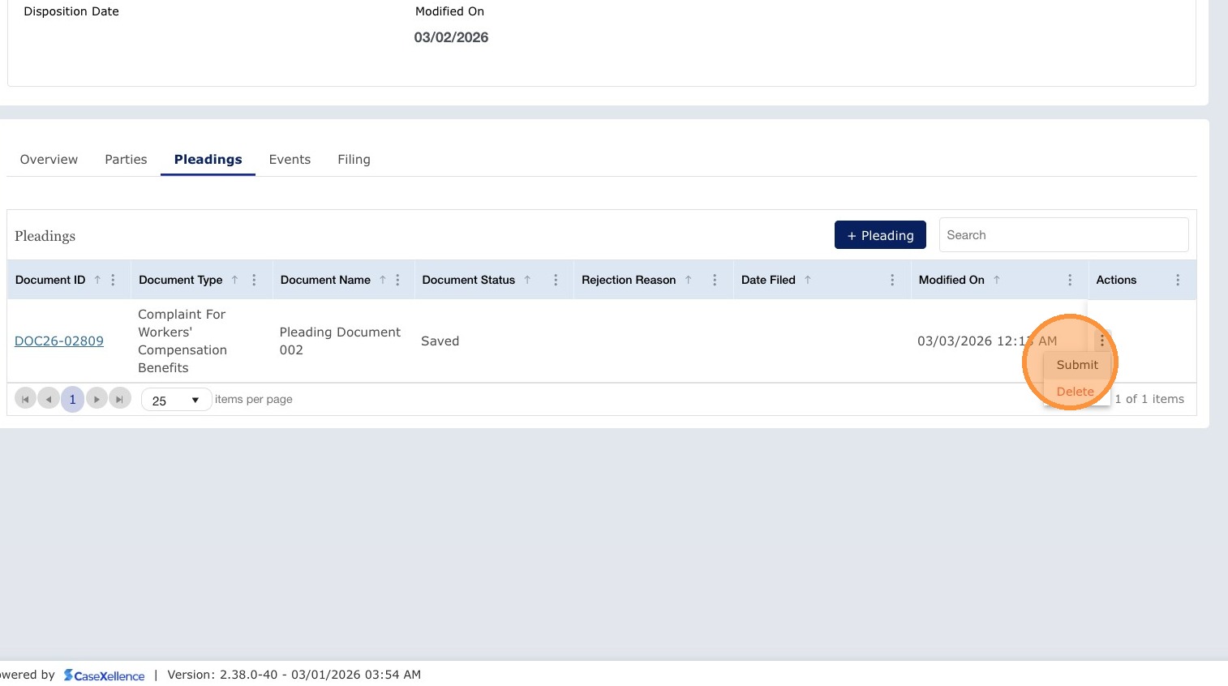Sort by Modified On arrow icon
The image size is (1228, 686).
[x=997, y=280]
